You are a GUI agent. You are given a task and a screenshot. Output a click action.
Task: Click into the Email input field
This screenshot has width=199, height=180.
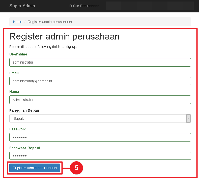pyautogui.click(x=100, y=81)
